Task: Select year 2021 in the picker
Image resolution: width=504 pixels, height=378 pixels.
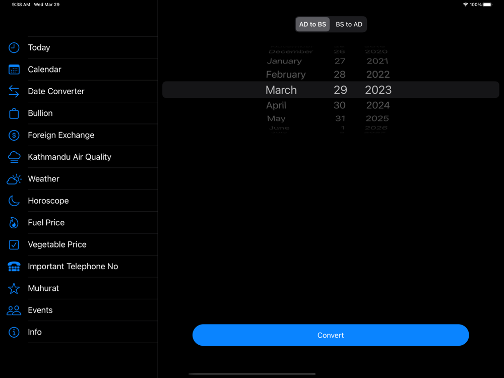Action: [377, 61]
